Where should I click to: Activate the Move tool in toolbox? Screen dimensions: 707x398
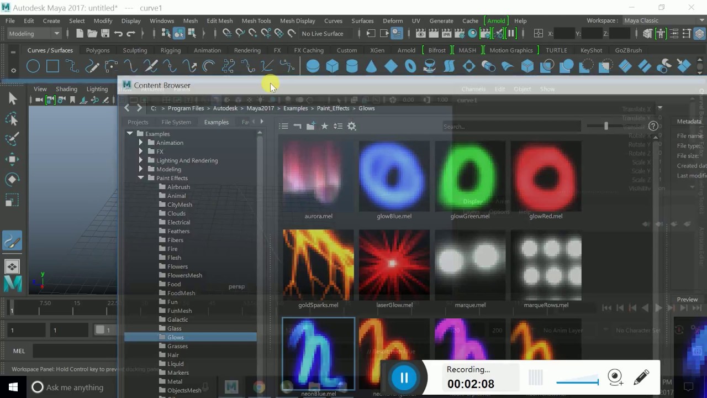click(12, 159)
